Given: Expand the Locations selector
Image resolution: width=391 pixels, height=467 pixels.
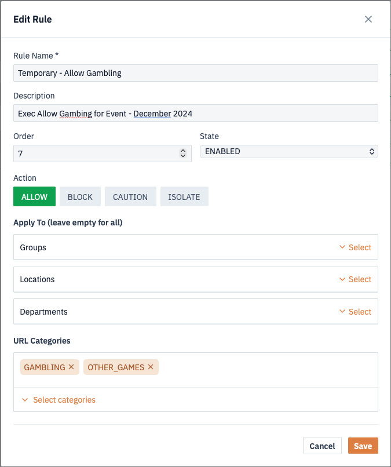Looking at the screenshot, I should click(x=355, y=279).
